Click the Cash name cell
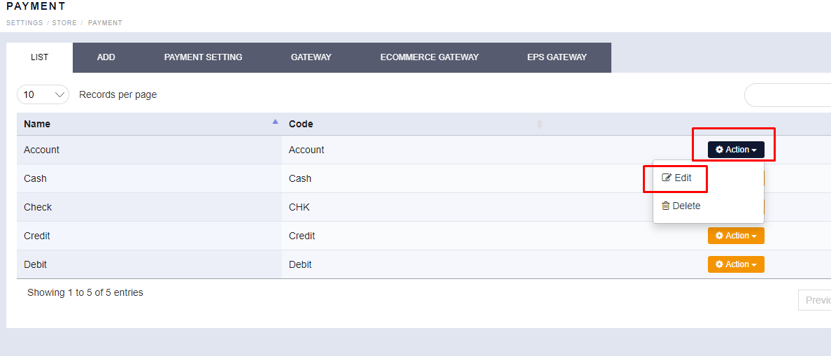 [x=36, y=178]
